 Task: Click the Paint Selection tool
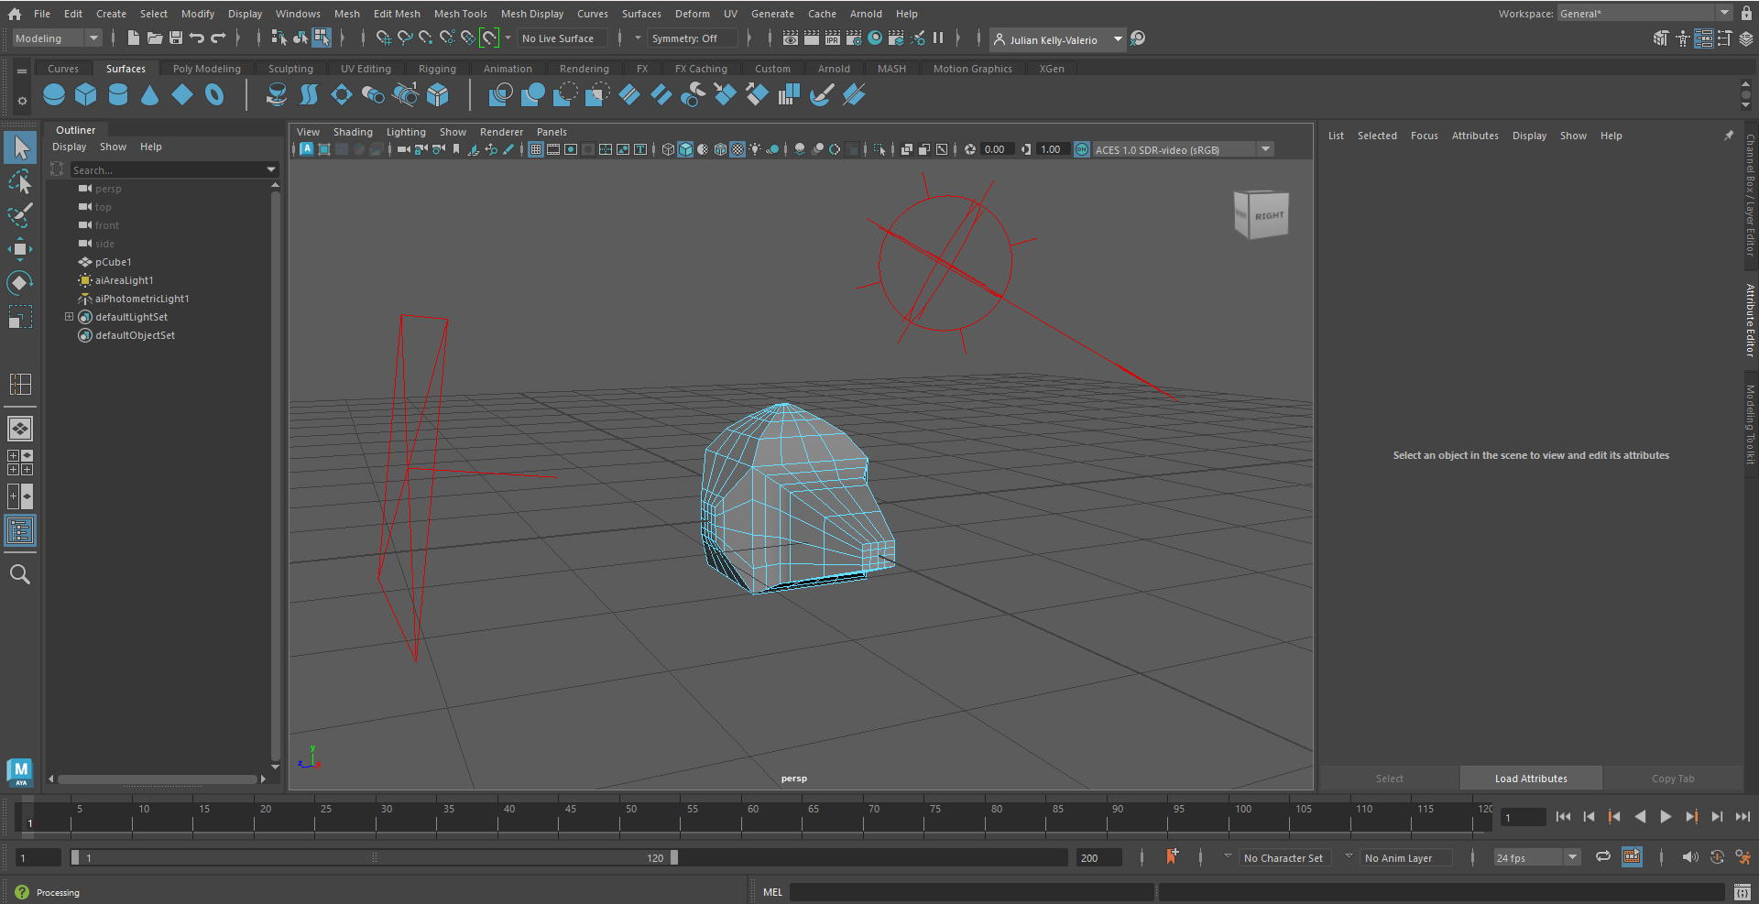(19, 216)
